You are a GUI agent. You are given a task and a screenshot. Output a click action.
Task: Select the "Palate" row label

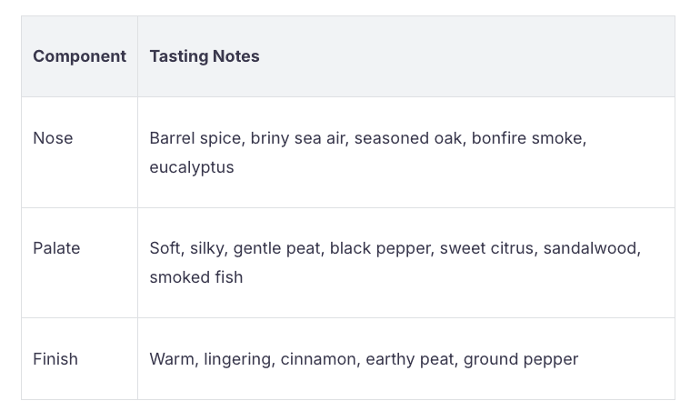point(56,248)
